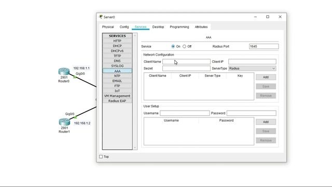
Task: Select AAA service
Action: (117, 71)
